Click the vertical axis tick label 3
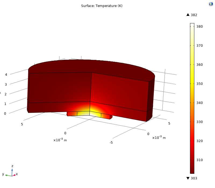The height and width of the screenshot is (188, 215). [6, 84]
